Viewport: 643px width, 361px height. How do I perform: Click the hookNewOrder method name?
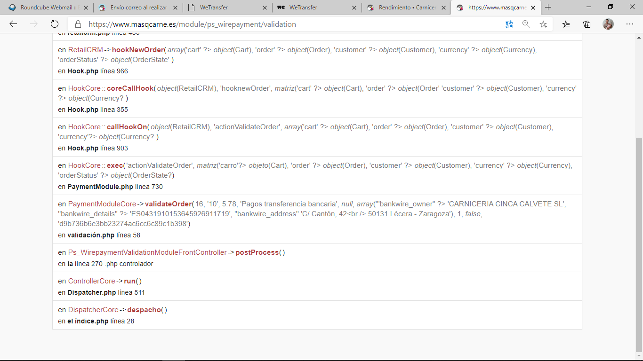click(x=137, y=50)
